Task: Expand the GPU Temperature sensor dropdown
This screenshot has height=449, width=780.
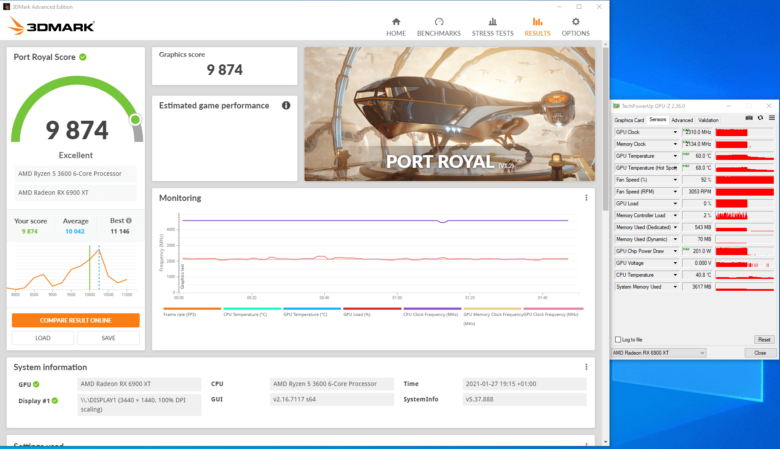Action: [x=675, y=156]
